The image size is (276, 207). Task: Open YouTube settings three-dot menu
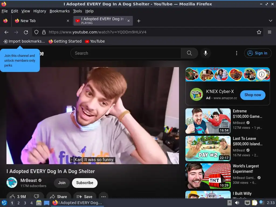coord(236,53)
